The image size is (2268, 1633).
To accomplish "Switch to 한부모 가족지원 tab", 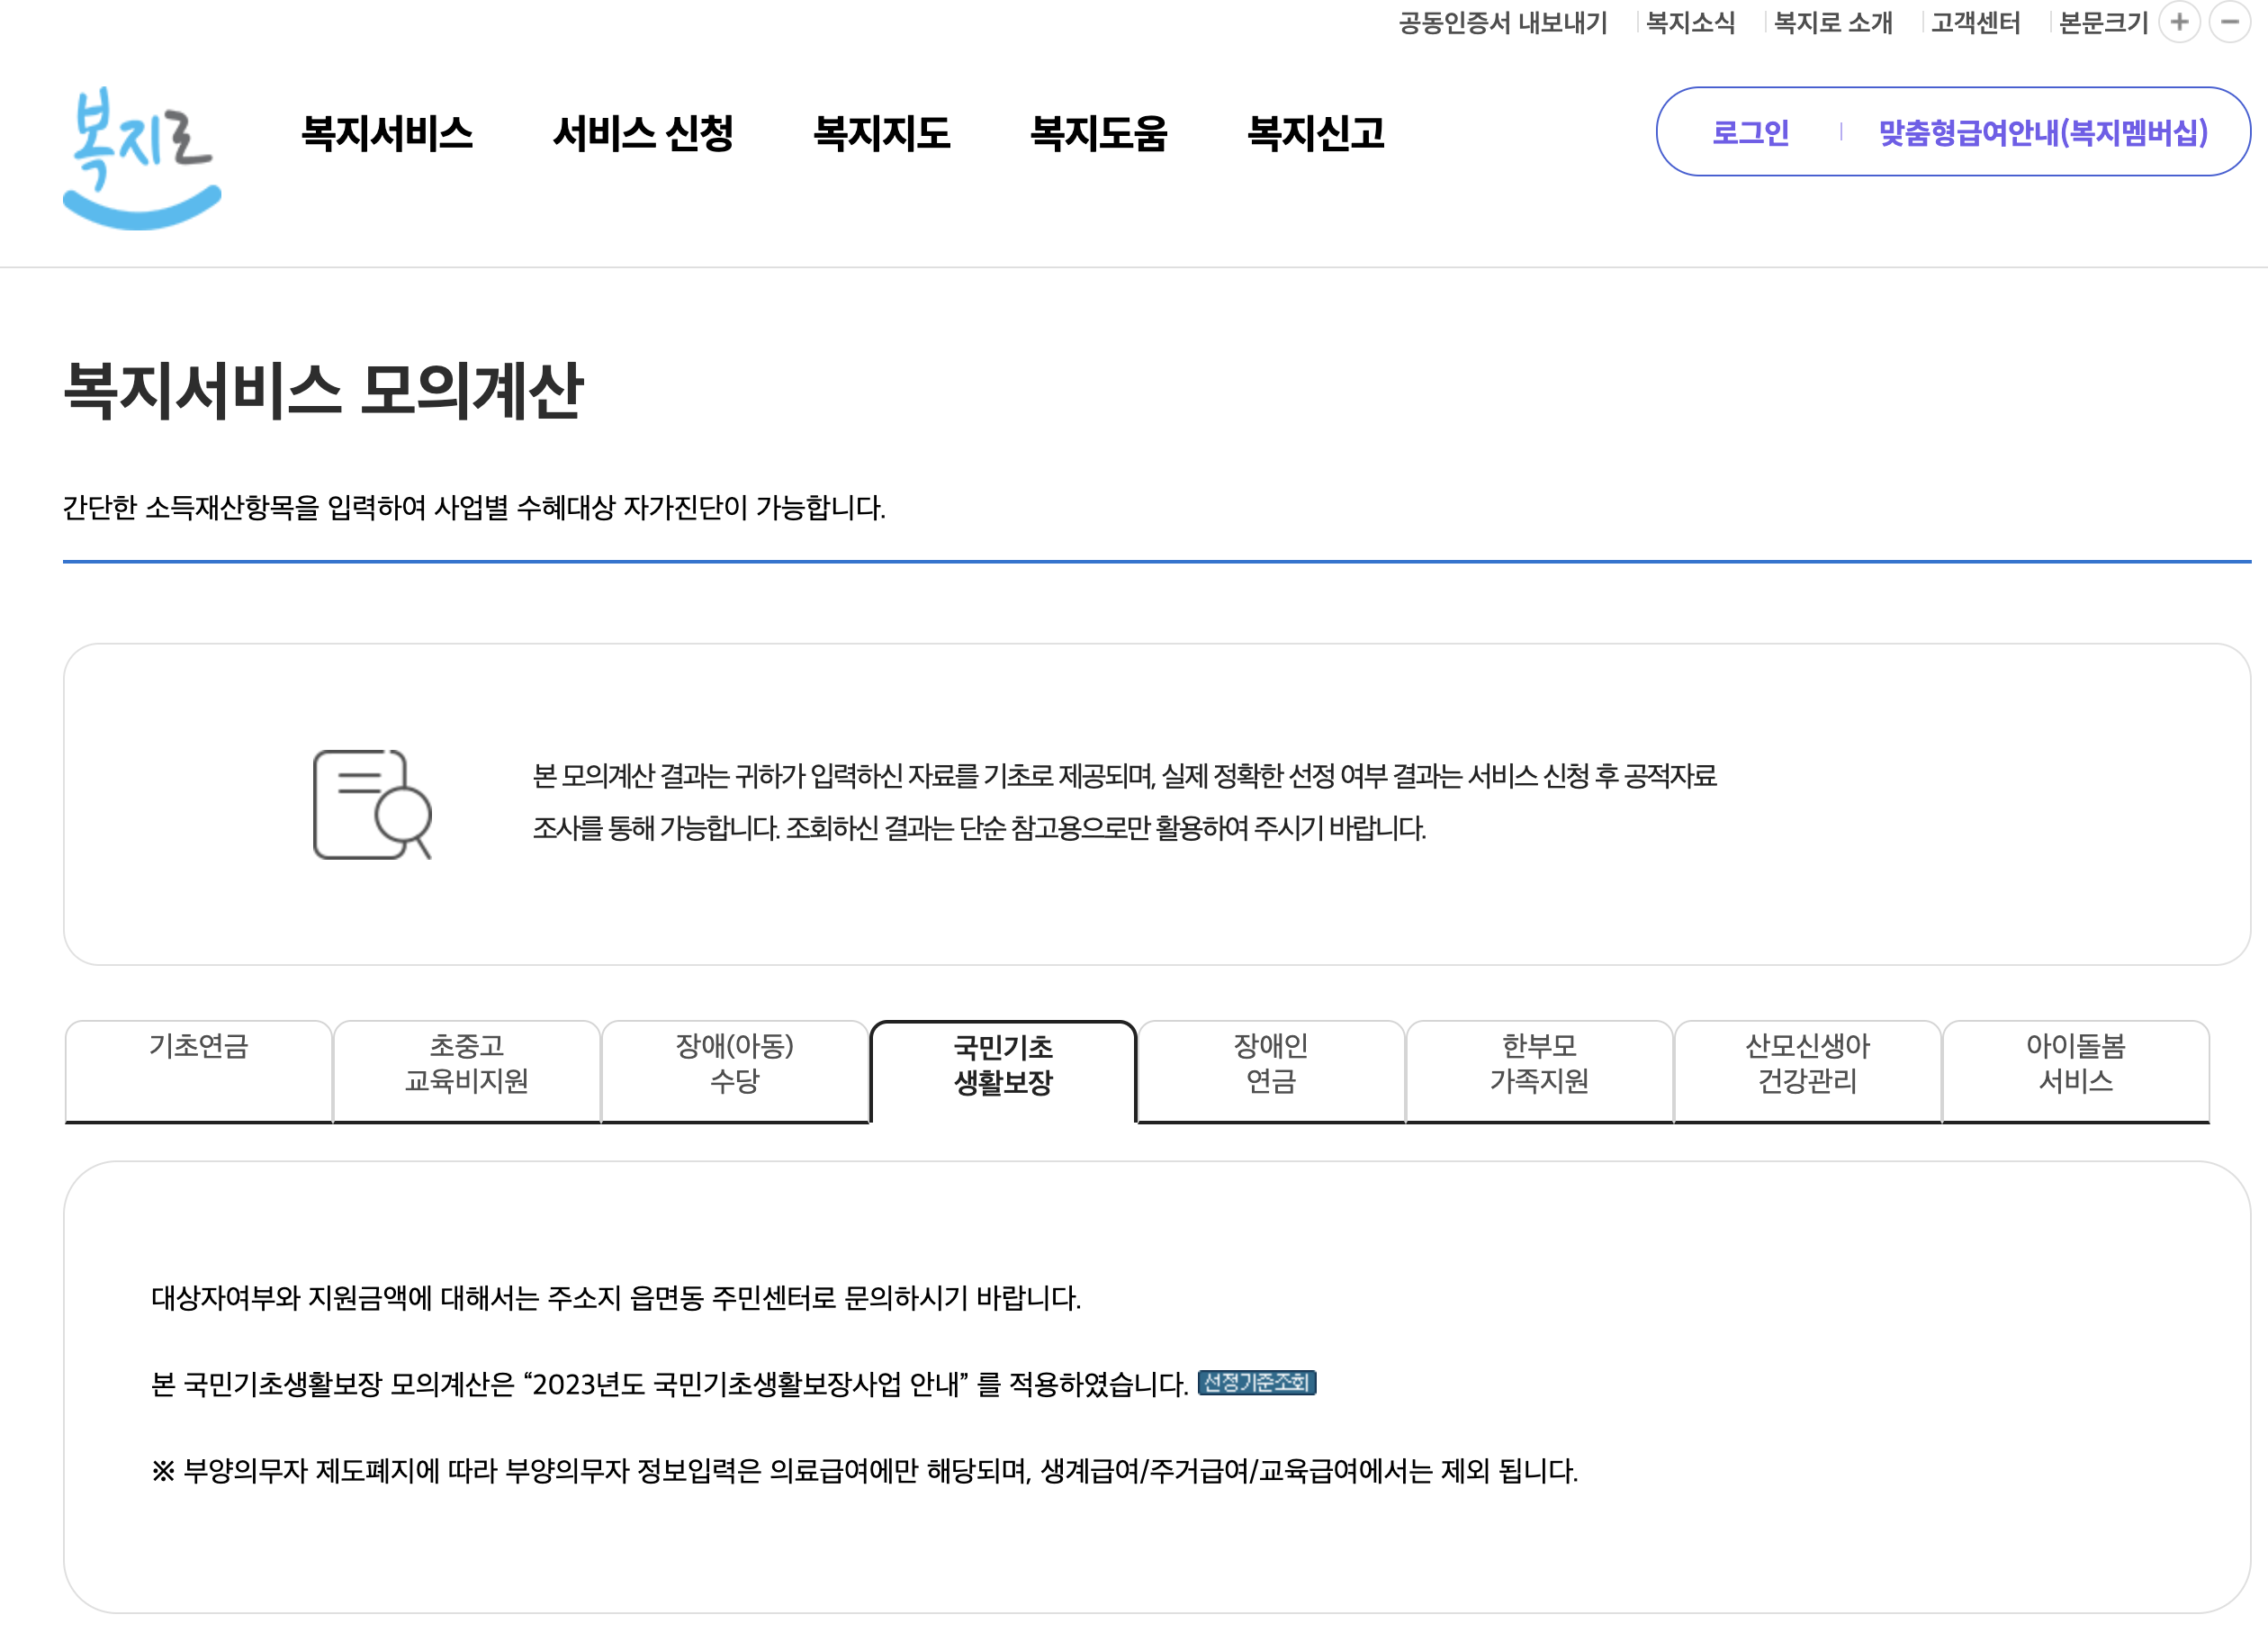I will pos(1538,1064).
